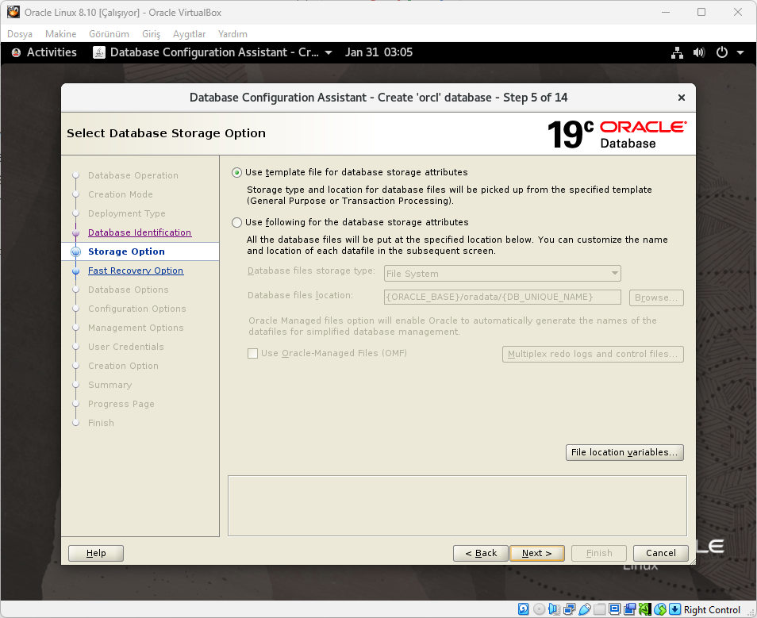Click VirtualBox audio status icon
This screenshot has height=618, width=757.
[554, 609]
